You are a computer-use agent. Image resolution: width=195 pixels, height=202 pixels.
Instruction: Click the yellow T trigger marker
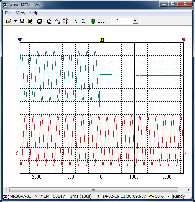[102, 40]
